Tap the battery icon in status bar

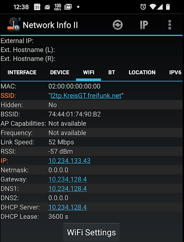click(168, 7)
